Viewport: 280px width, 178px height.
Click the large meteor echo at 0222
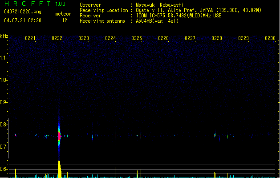point(59,136)
